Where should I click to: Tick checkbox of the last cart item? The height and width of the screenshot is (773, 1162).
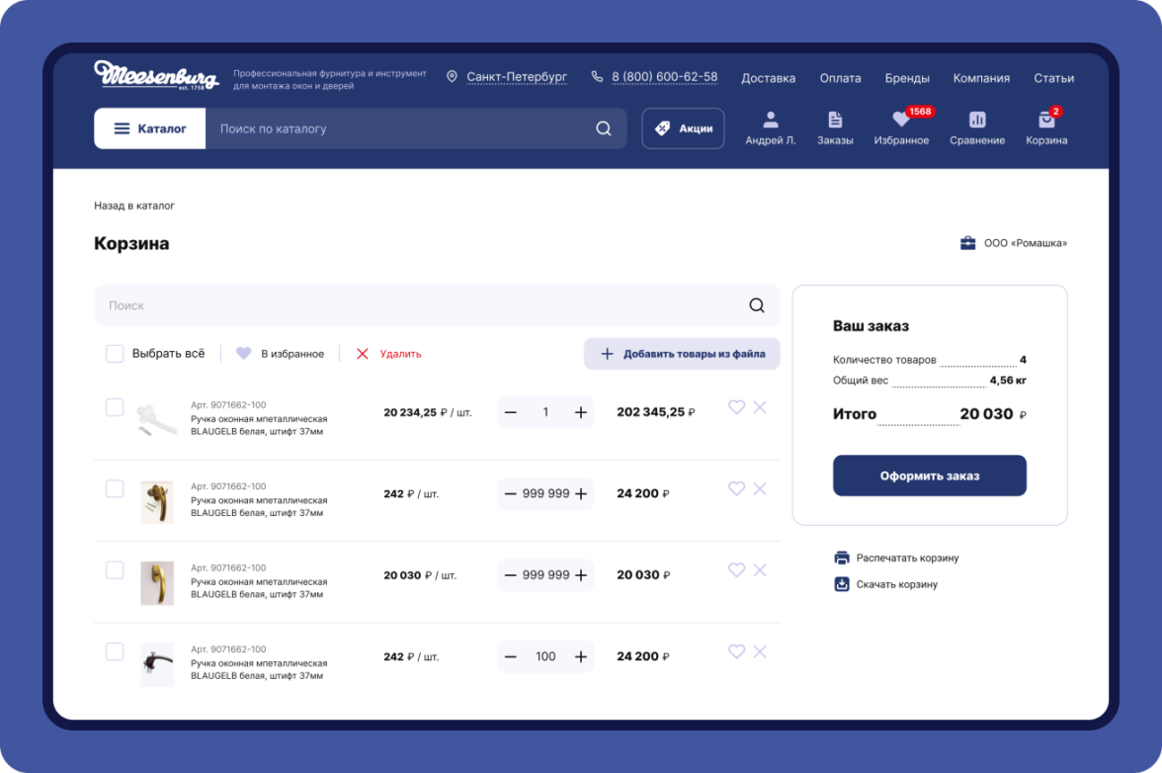pyautogui.click(x=115, y=651)
